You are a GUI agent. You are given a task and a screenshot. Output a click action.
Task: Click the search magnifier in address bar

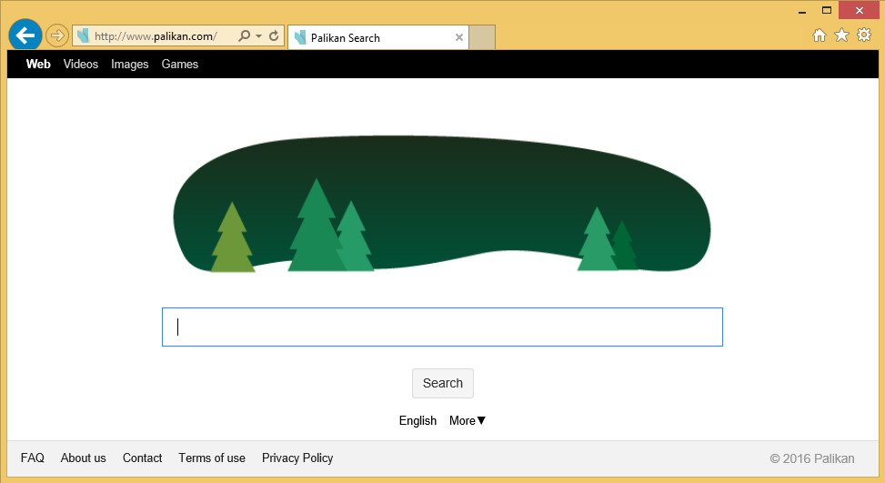[x=244, y=36]
